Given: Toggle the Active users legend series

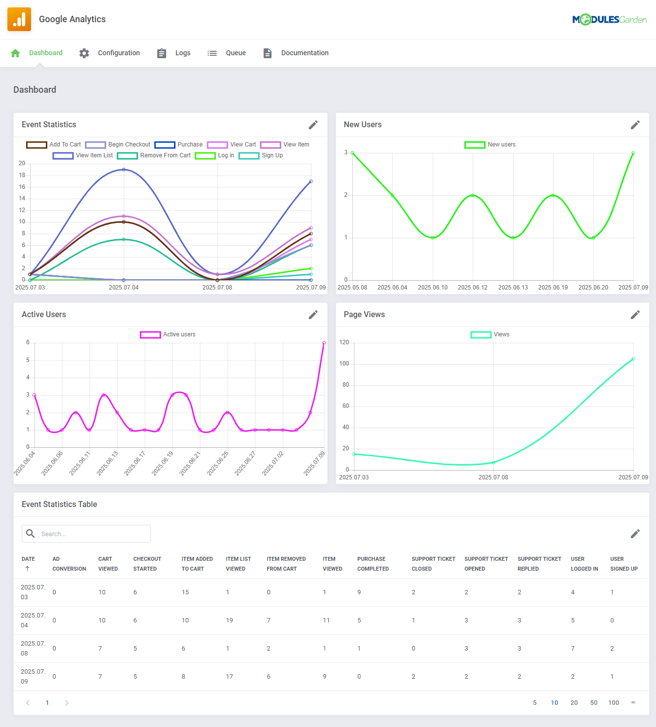Looking at the screenshot, I should point(168,334).
